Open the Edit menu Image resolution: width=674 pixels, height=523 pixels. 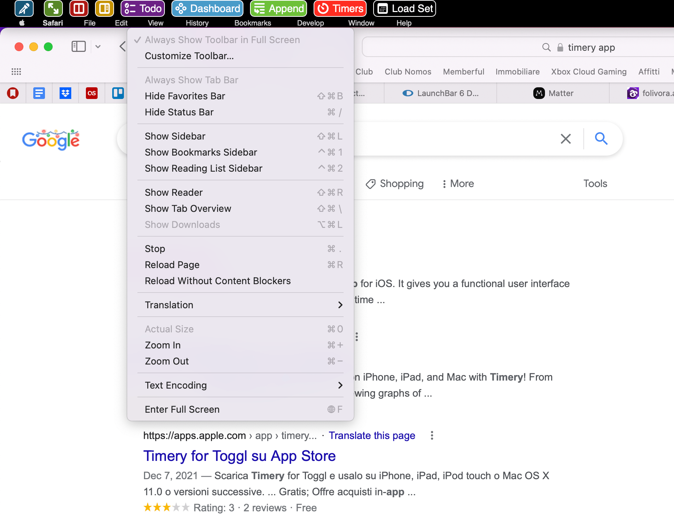tap(121, 23)
